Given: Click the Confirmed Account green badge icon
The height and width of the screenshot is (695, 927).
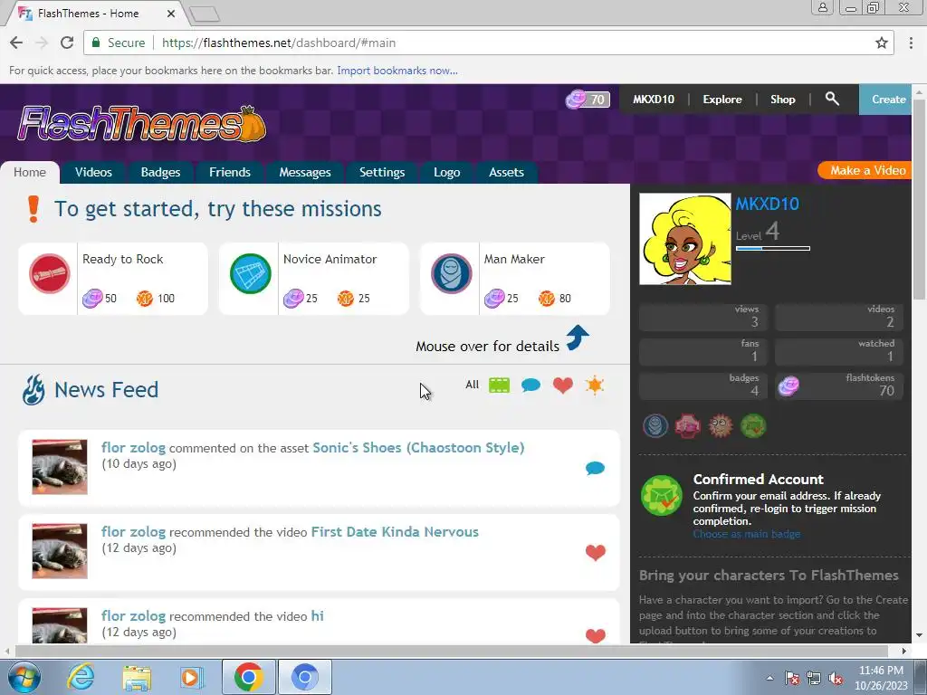Looking at the screenshot, I should 662,495.
